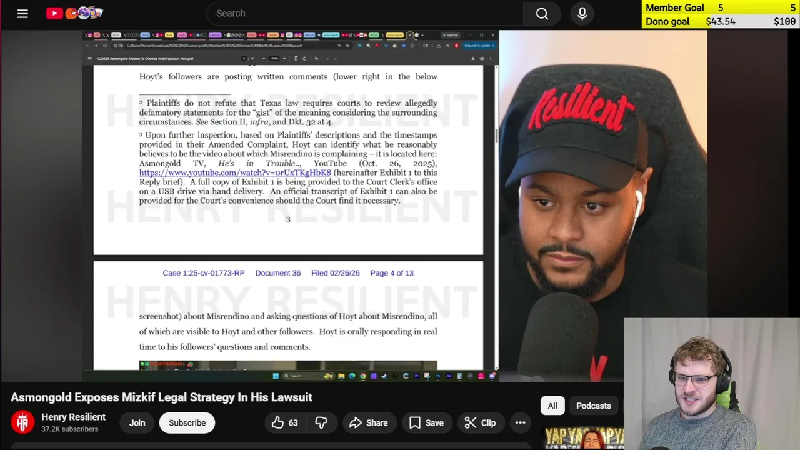The height and width of the screenshot is (450, 800).
Task: Reload the page in the recorded browser
Action: (x=104, y=46)
